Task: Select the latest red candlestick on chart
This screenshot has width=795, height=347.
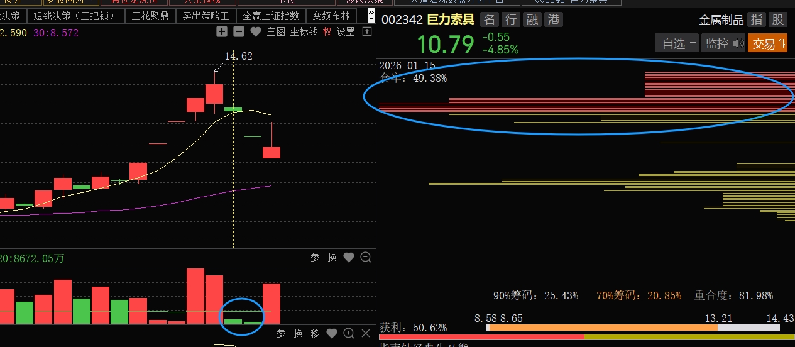Action: (271, 152)
